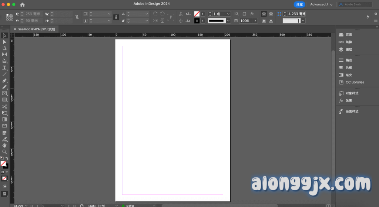Select the Direct Selection tool
The width and height of the screenshot is (379, 207).
pos(4,42)
